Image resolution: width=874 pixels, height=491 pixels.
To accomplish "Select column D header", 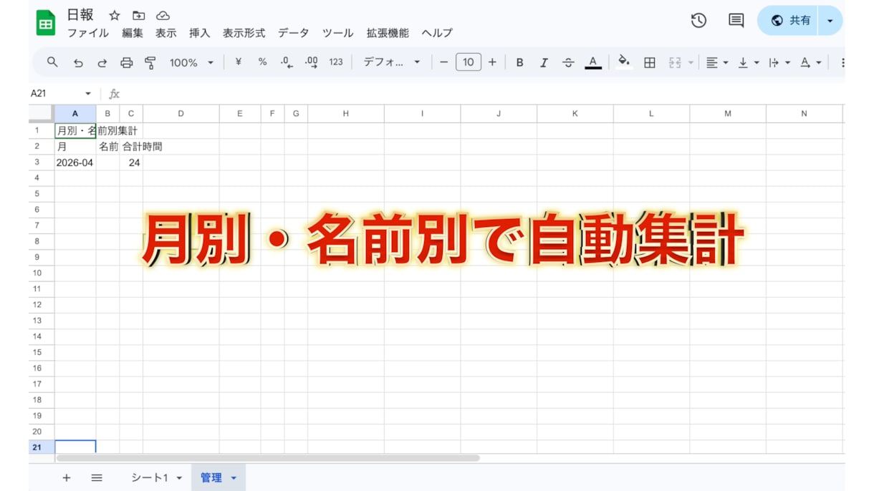I will (x=181, y=114).
